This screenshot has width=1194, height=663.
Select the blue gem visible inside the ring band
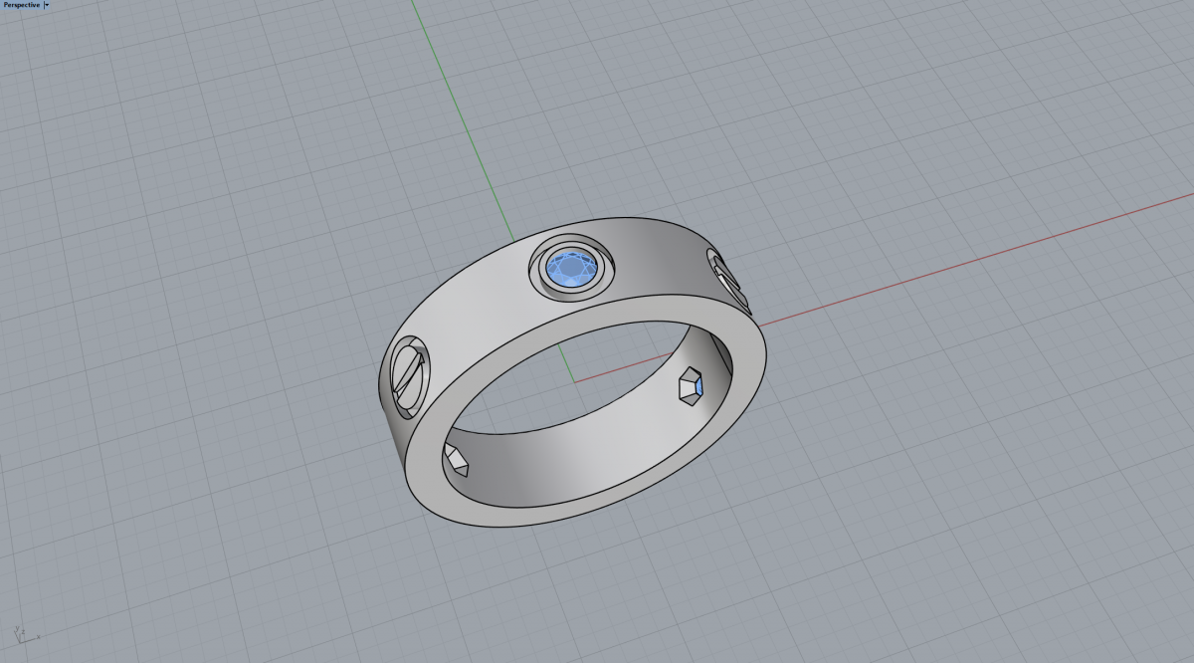(698, 386)
